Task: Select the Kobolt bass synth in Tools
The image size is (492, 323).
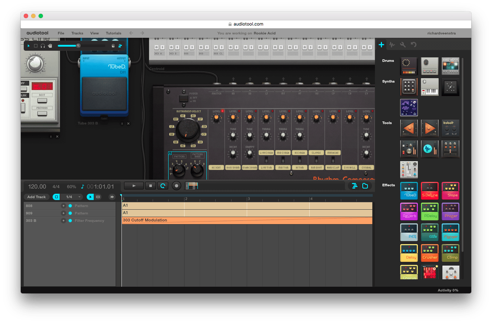Action: click(x=450, y=128)
